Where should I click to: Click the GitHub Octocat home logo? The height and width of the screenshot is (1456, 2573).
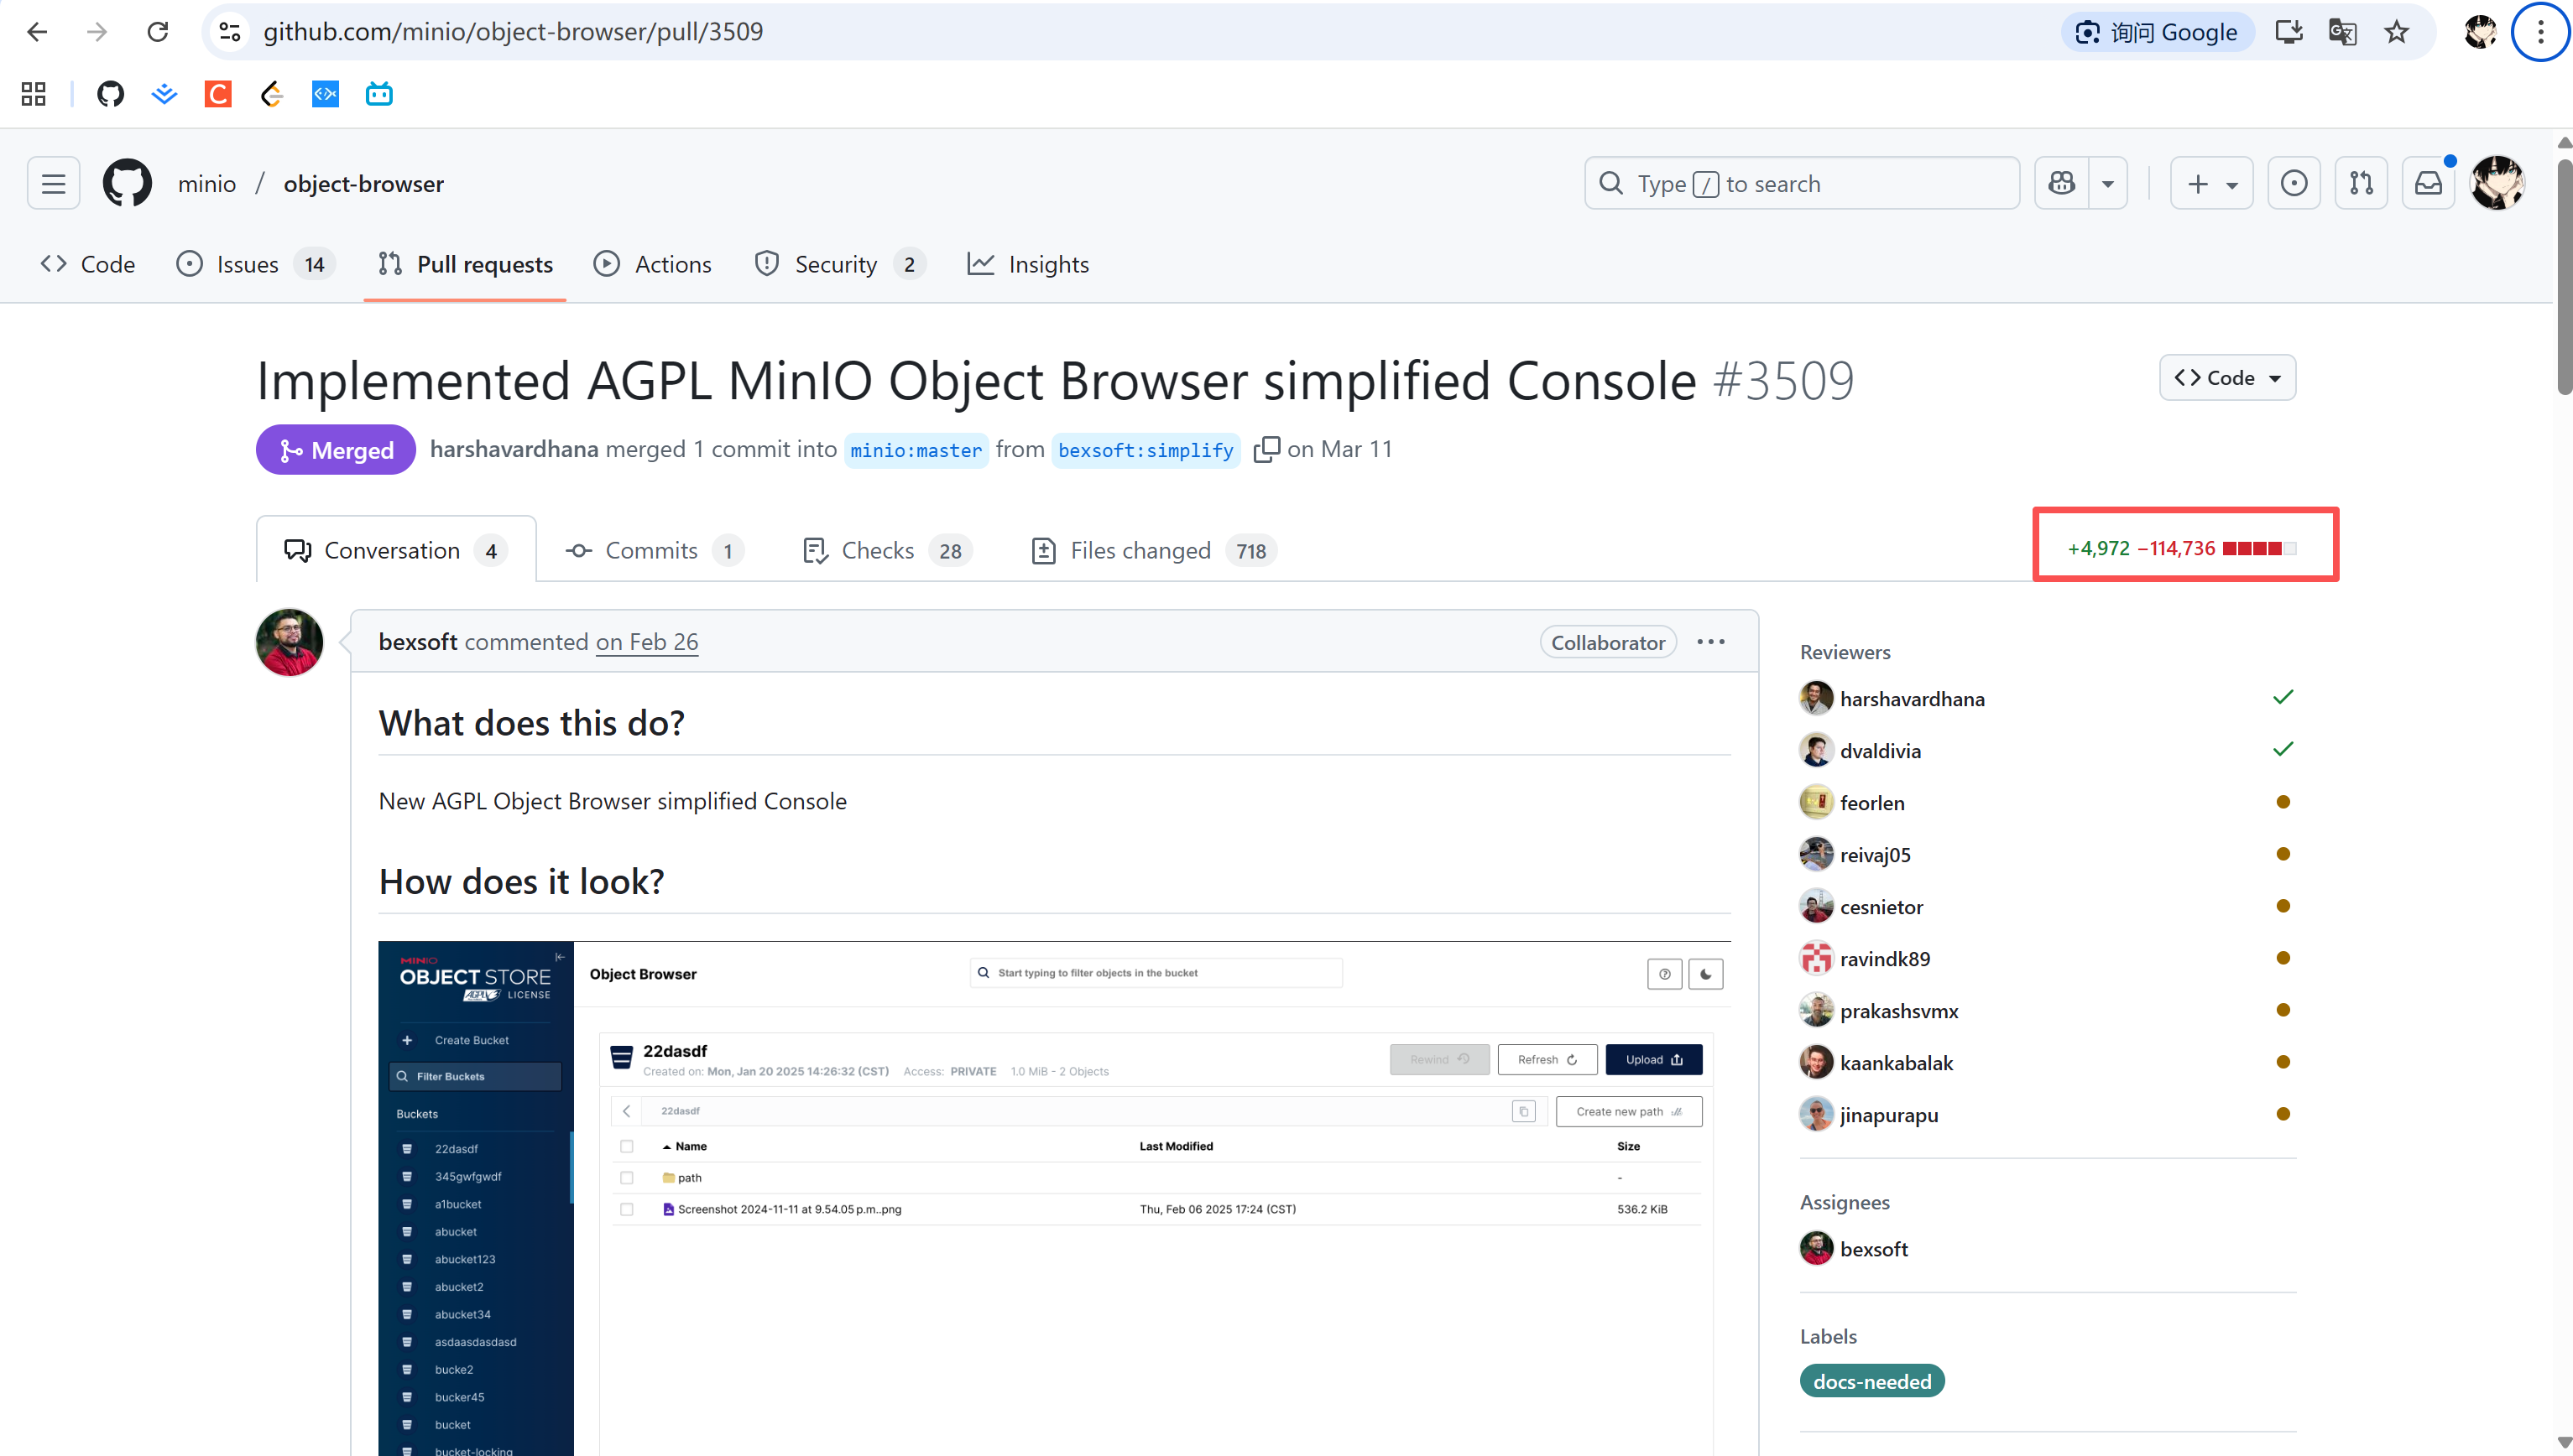tap(127, 183)
